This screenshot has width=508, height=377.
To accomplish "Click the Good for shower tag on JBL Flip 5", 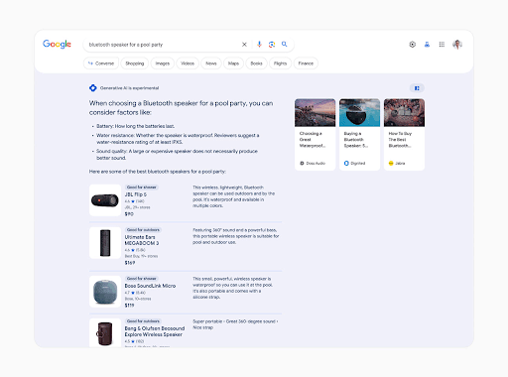I will pyautogui.click(x=142, y=188).
